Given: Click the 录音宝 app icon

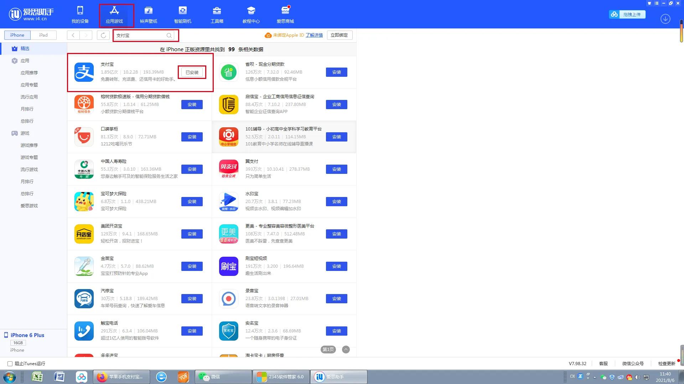Looking at the screenshot, I should tap(229, 299).
